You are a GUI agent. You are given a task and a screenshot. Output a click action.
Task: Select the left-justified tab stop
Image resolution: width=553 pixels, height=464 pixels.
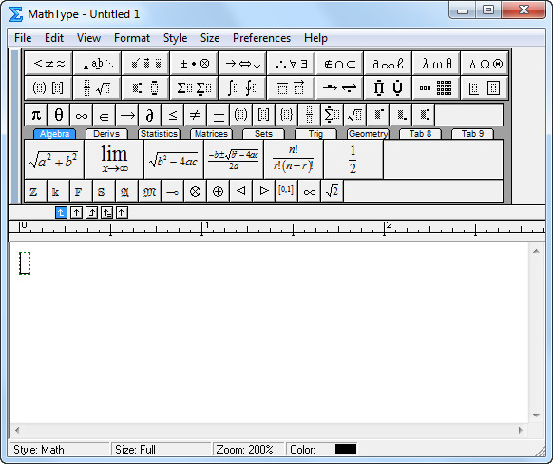(61, 213)
